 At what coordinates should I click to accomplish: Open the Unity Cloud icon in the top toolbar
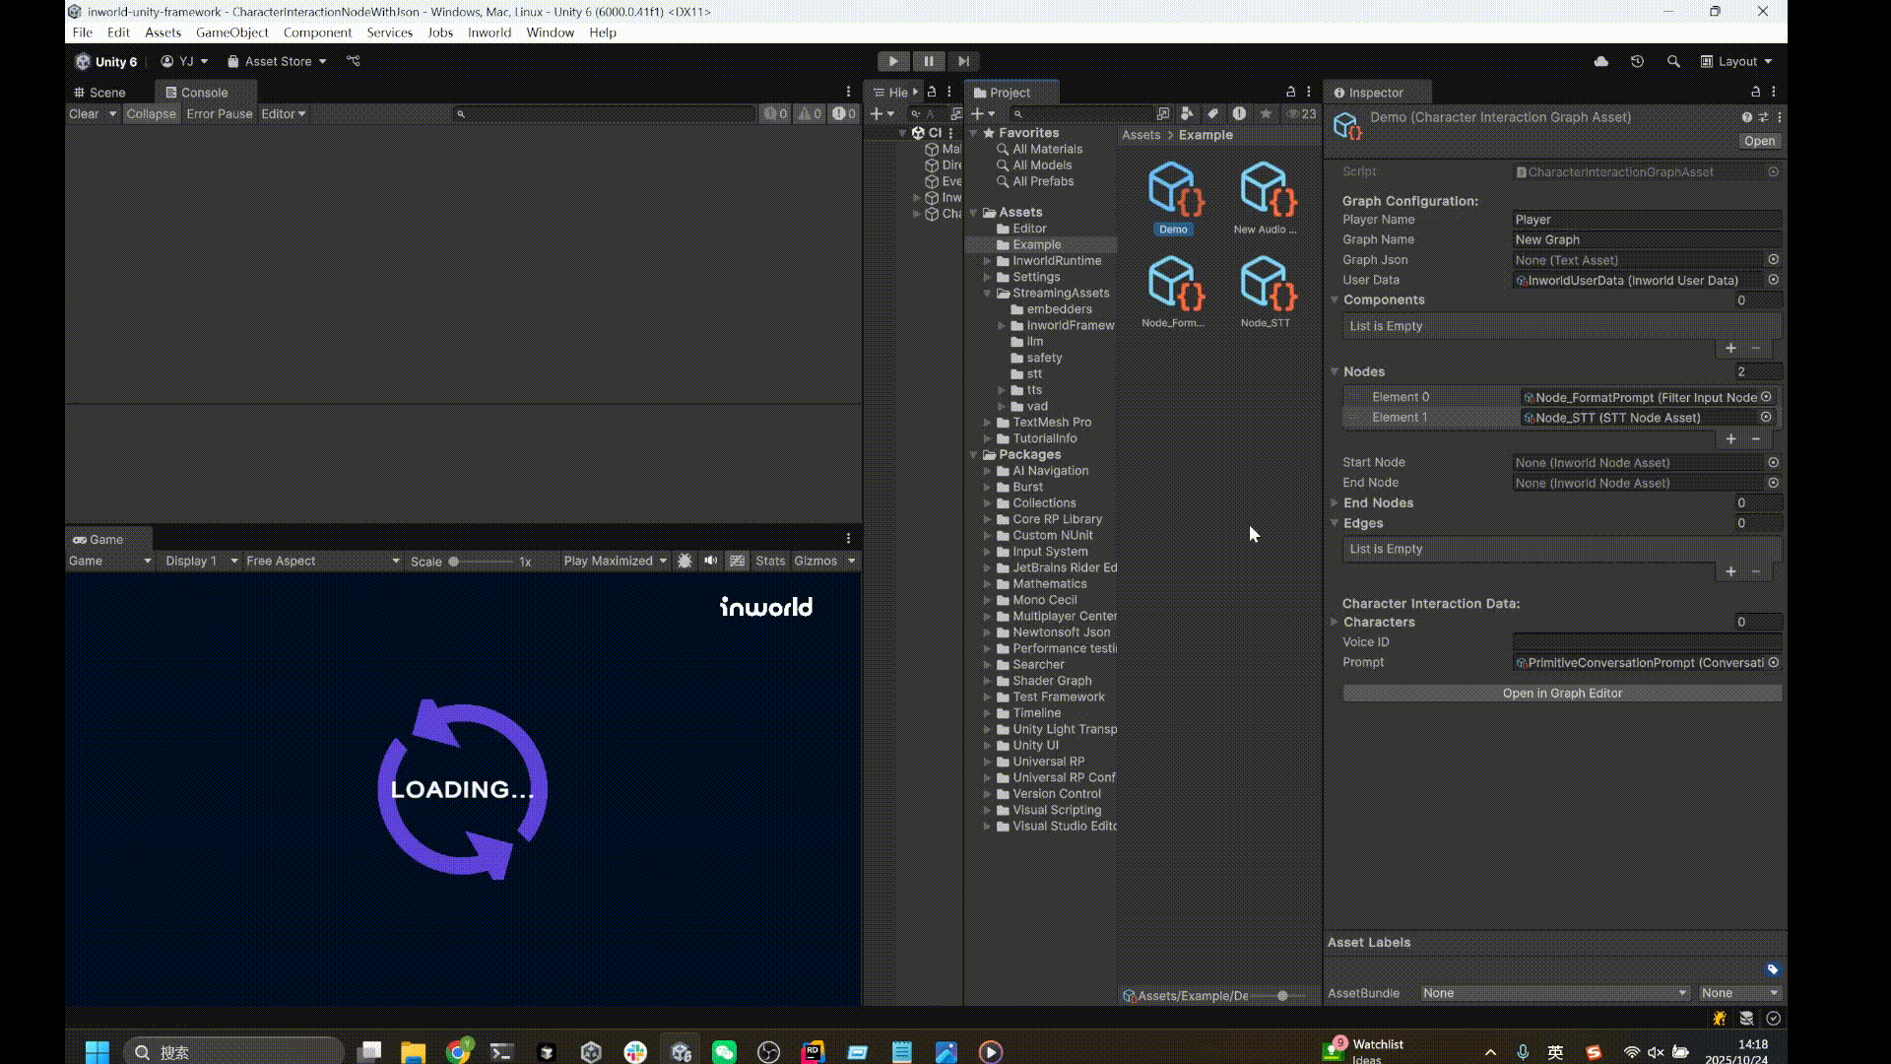[1600, 61]
